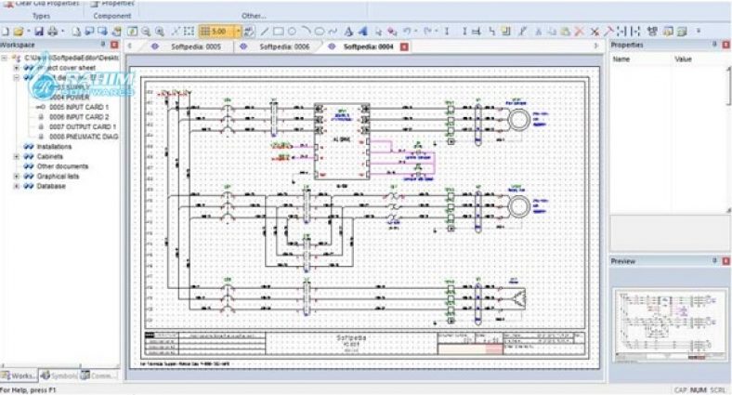This screenshot has height=395, width=732.
Task: Pin the Preview panel
Action: (x=714, y=261)
